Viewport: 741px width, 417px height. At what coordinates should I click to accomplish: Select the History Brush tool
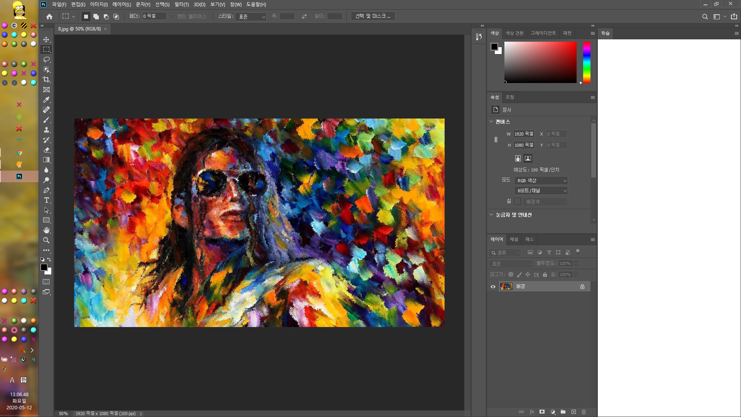(x=46, y=140)
